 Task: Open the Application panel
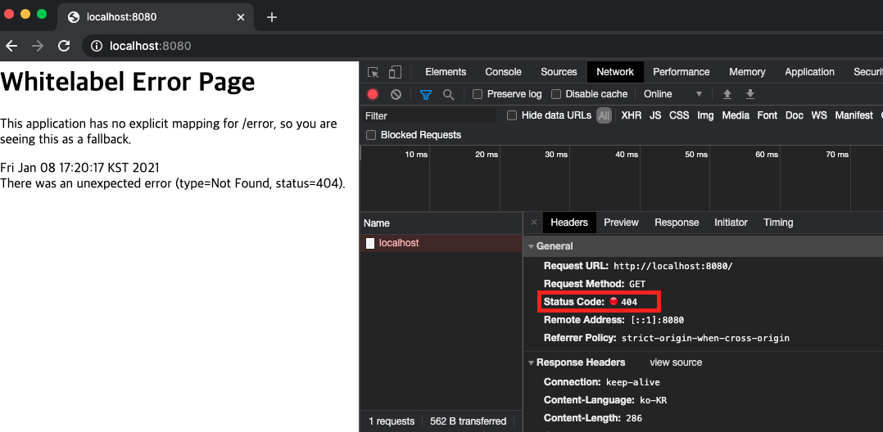(809, 72)
